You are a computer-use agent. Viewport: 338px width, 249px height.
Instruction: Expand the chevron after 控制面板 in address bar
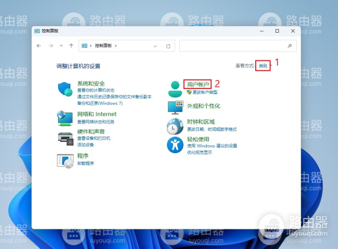coord(115,46)
